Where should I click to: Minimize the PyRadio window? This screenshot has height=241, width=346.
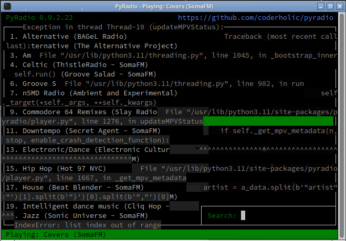(x=321, y=6)
